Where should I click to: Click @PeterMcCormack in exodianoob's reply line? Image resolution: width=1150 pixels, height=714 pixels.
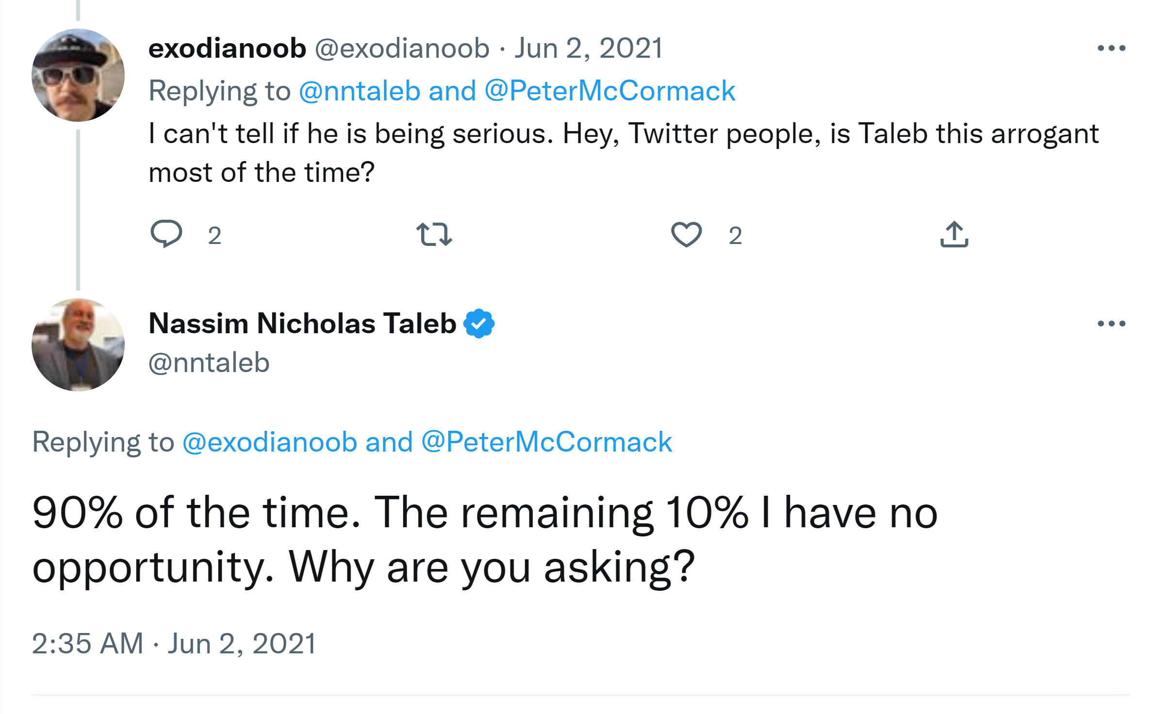[x=610, y=91]
